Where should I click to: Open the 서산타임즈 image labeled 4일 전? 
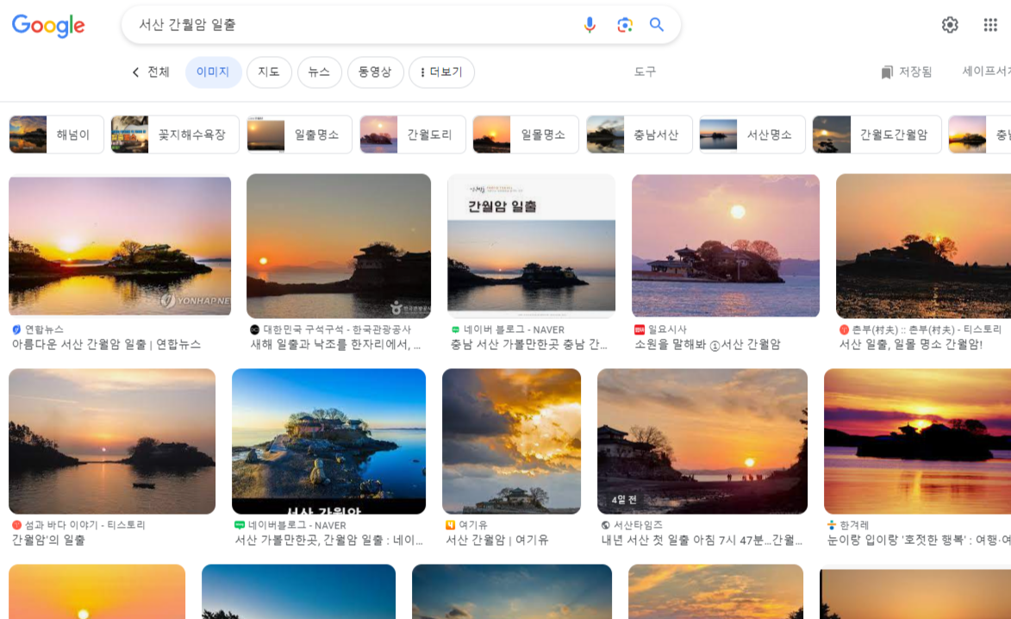702,441
